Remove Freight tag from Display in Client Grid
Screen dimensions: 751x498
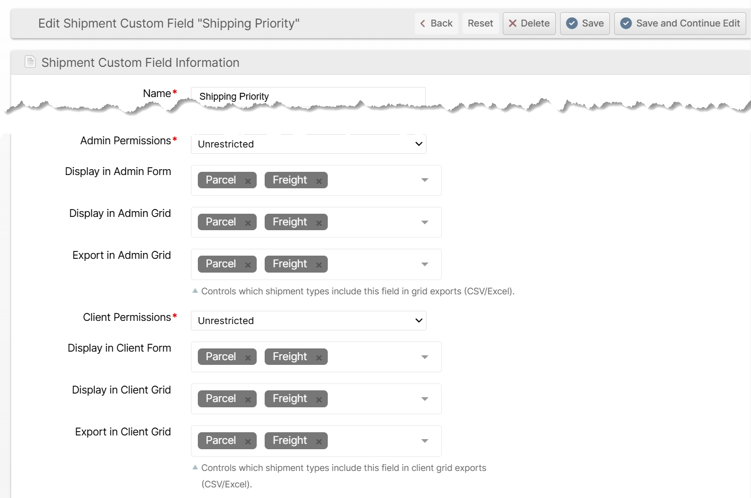(x=319, y=399)
